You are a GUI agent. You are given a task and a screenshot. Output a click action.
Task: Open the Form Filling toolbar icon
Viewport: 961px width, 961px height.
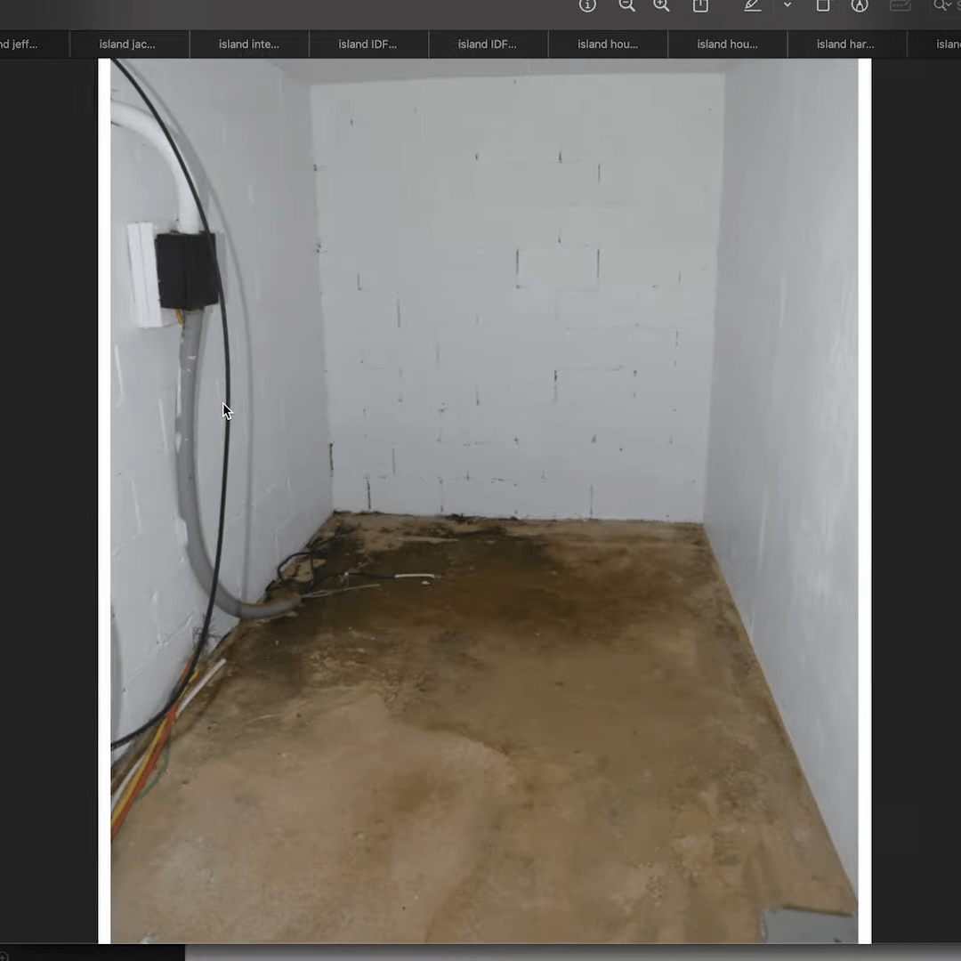click(x=900, y=5)
